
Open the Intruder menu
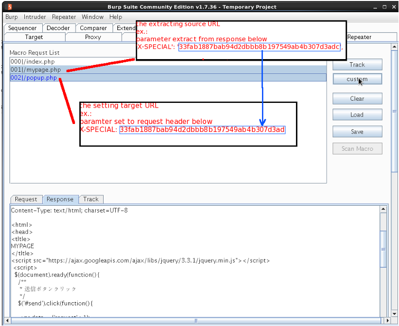[35, 17]
